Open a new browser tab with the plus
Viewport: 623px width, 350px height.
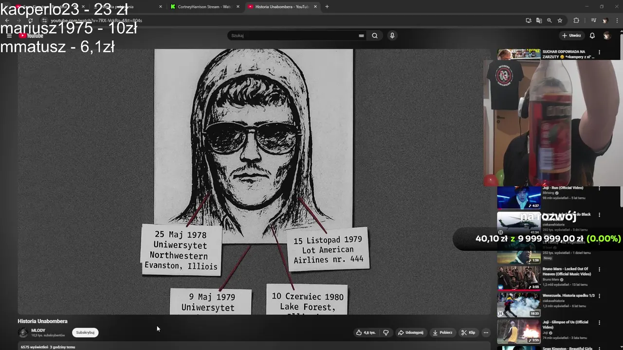[327, 7]
